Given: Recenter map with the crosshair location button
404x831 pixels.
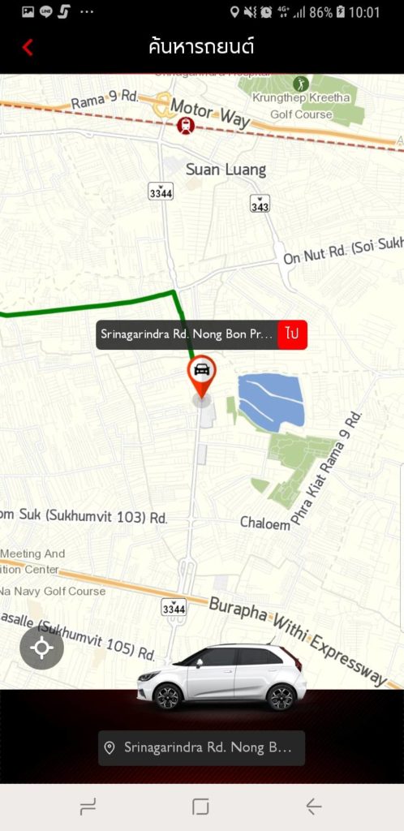Looking at the screenshot, I should coord(42,648).
